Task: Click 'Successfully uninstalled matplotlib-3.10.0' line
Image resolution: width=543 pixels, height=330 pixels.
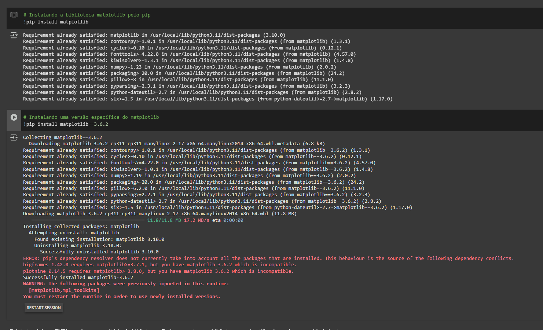Action: tap(99, 252)
